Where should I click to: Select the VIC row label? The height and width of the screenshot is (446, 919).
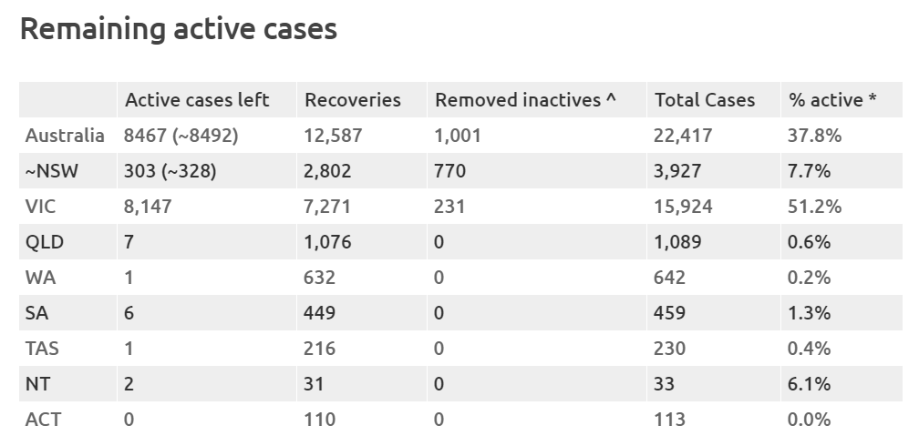point(41,207)
